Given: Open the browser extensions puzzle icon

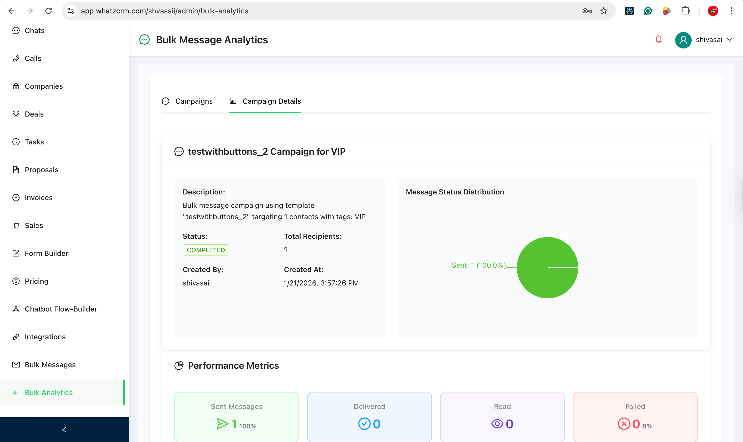Looking at the screenshot, I should pyautogui.click(x=685, y=11).
